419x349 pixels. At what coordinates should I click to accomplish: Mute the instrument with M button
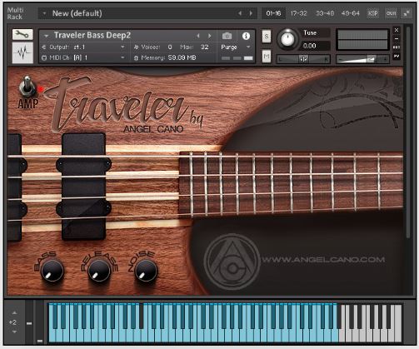pyautogui.click(x=267, y=57)
